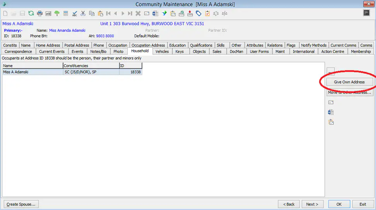
Task: Switch to the DocMan tab
Action: click(236, 51)
